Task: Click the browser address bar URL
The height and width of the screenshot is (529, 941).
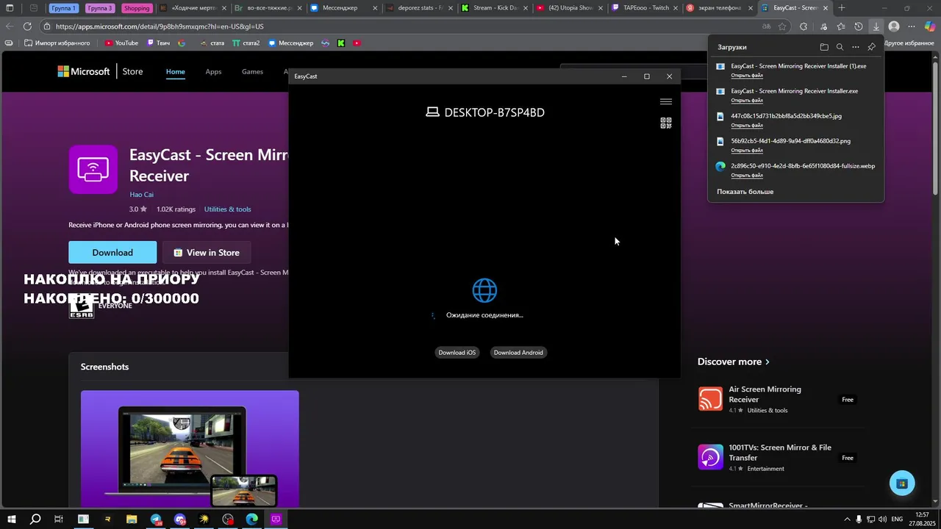Action: click(160, 26)
